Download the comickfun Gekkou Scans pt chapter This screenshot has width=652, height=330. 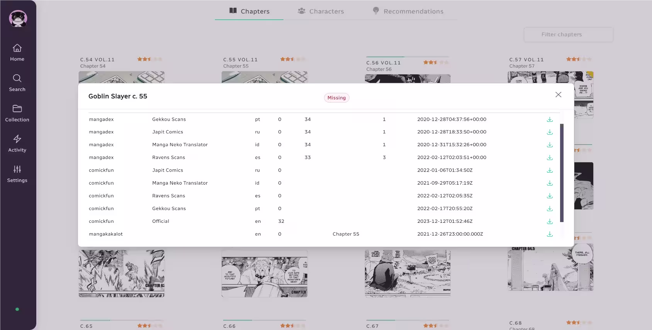[550, 209]
